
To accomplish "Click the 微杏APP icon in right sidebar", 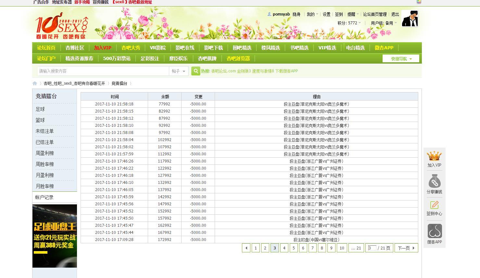I will (434, 231).
